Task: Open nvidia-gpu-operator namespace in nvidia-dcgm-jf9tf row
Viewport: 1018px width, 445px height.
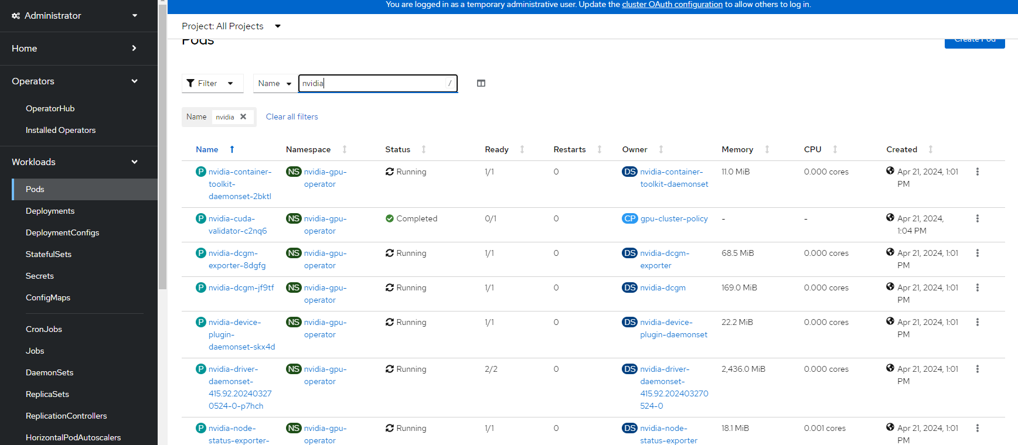Action: [325, 294]
